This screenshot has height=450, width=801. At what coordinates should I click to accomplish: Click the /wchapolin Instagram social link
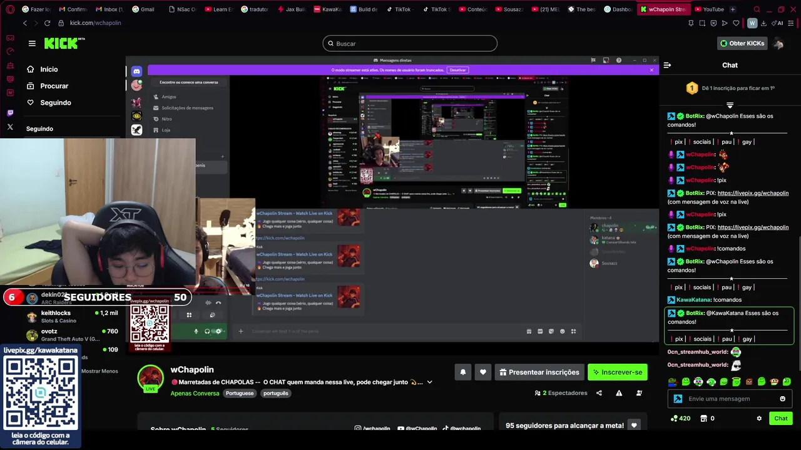[373, 429]
